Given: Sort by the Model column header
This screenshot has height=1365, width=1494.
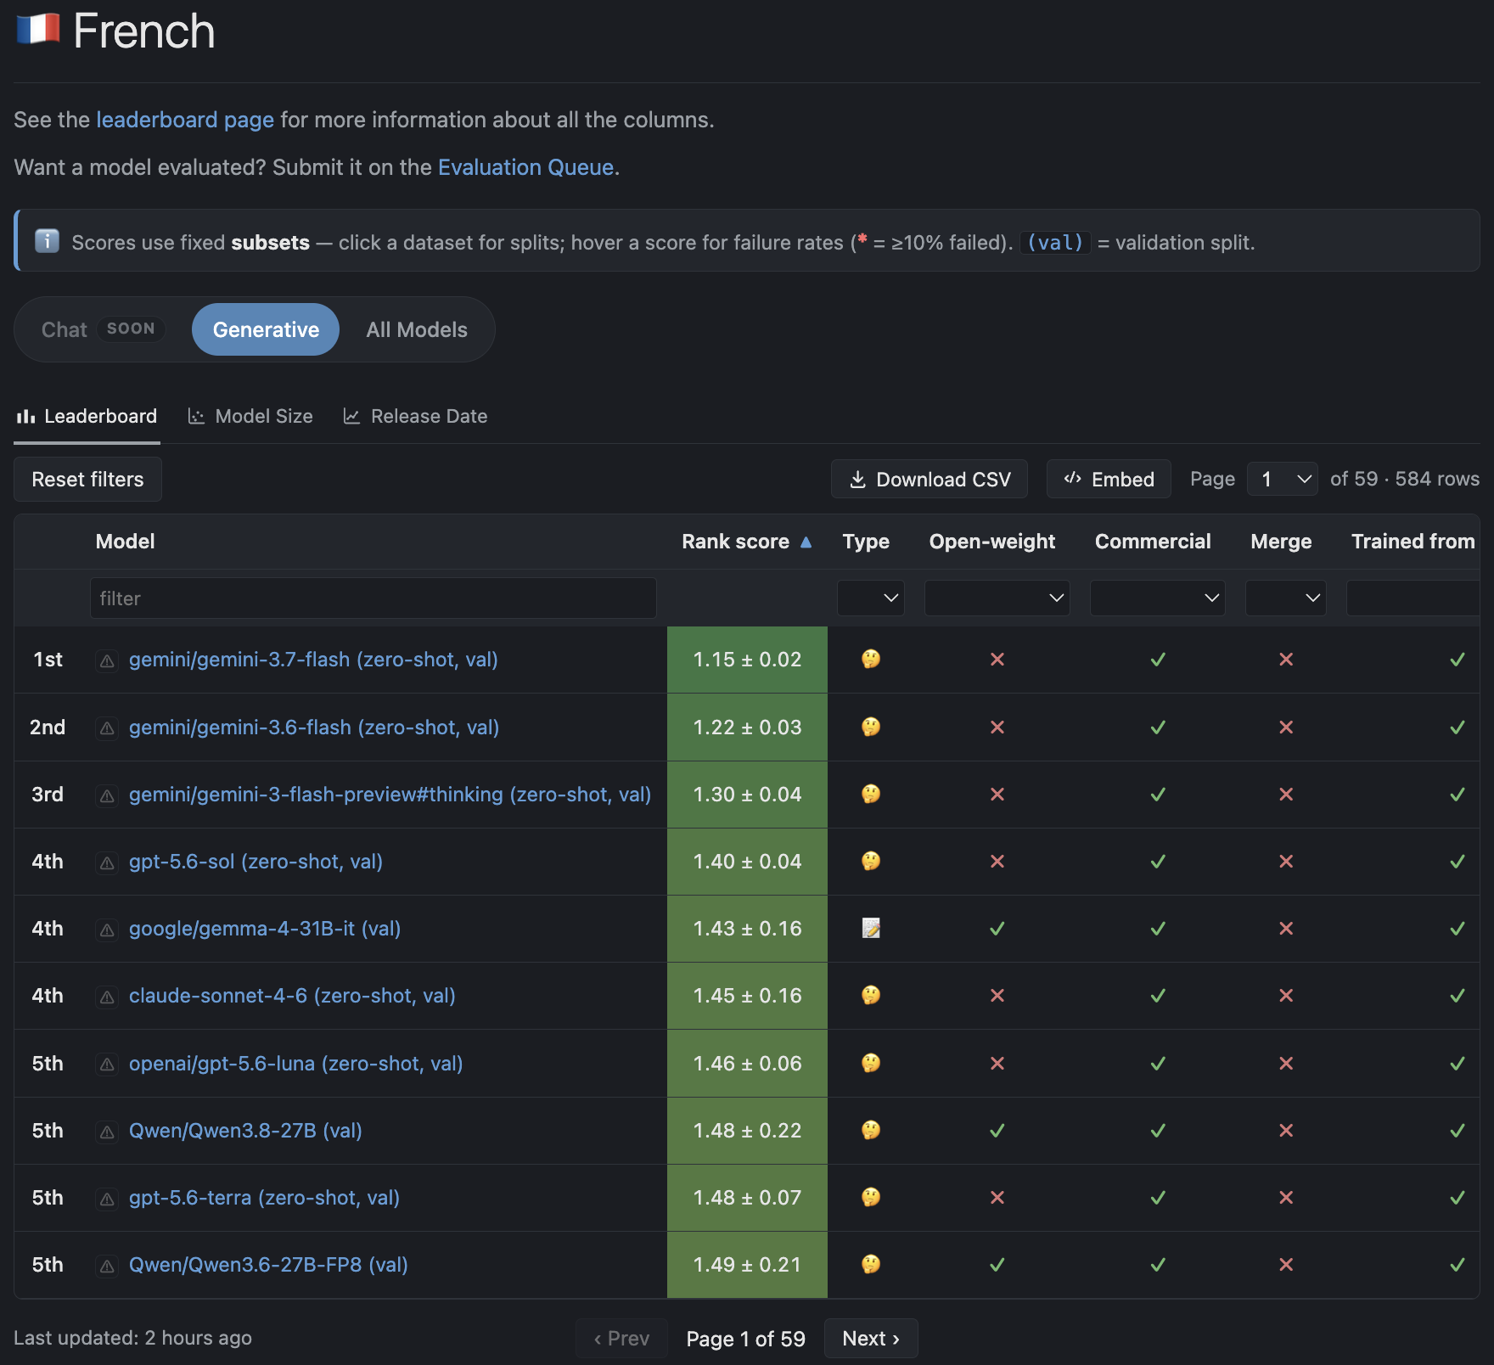Looking at the screenshot, I should click(x=125, y=542).
